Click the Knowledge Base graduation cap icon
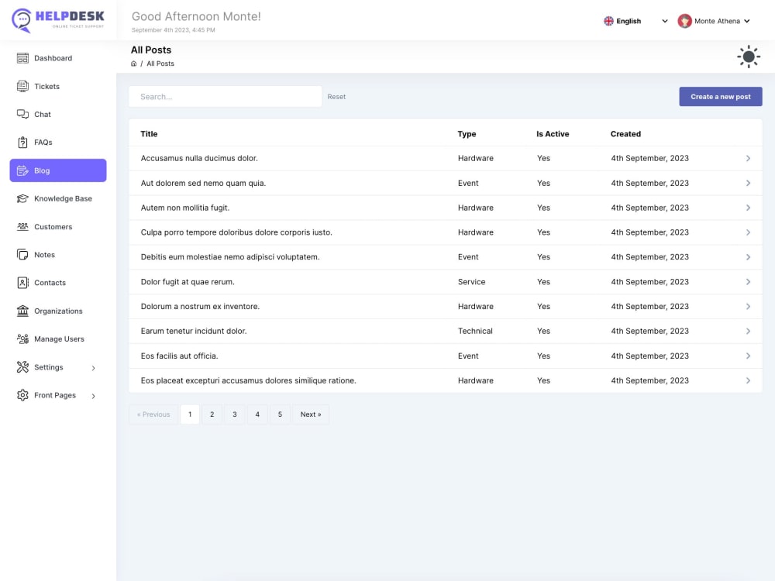The width and height of the screenshot is (775, 581). [22, 198]
